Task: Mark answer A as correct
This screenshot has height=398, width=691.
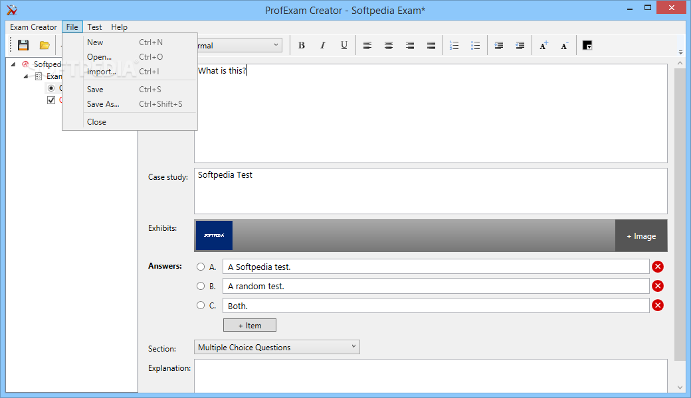Action: click(x=201, y=267)
